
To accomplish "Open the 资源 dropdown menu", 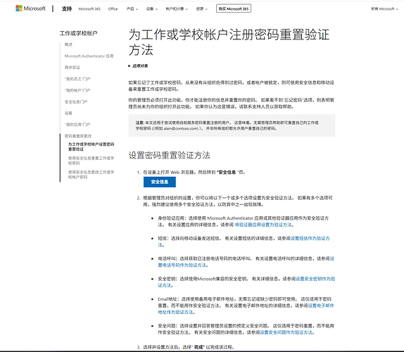I will pos(202,8).
